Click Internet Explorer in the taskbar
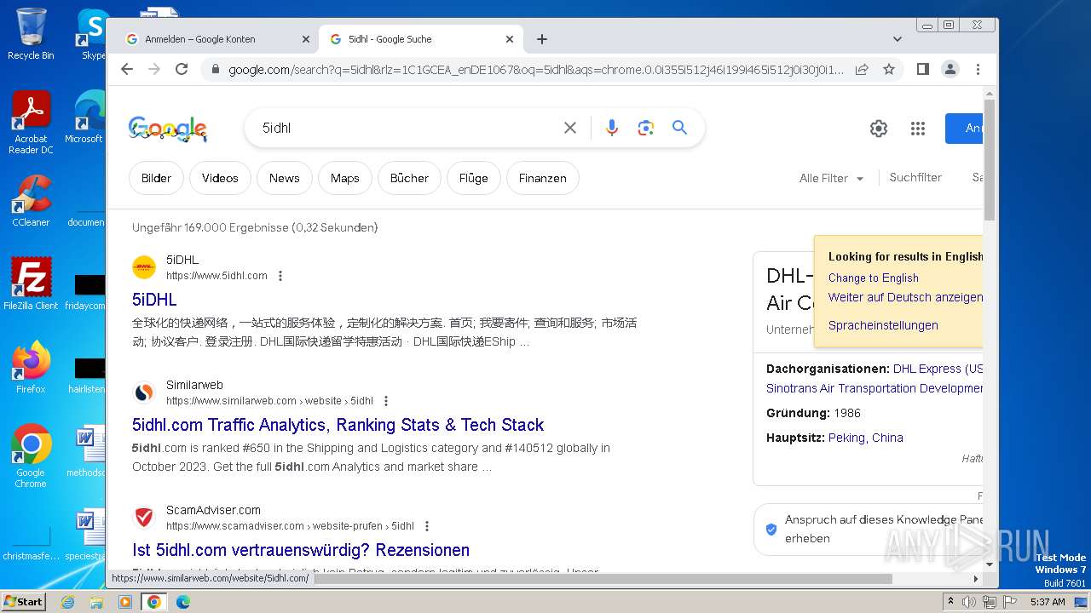The image size is (1091, 613). tap(67, 602)
